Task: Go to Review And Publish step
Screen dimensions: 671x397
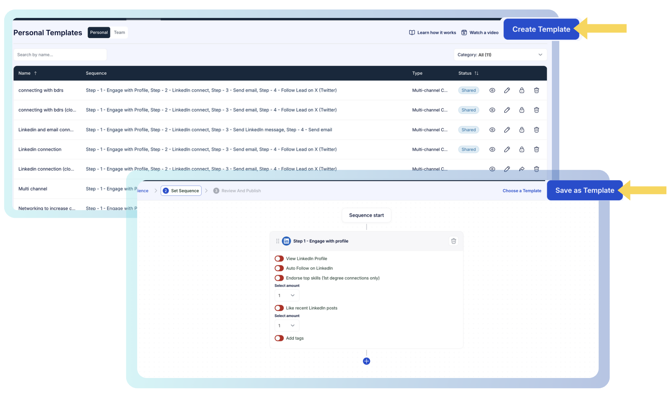Action: pos(237,191)
